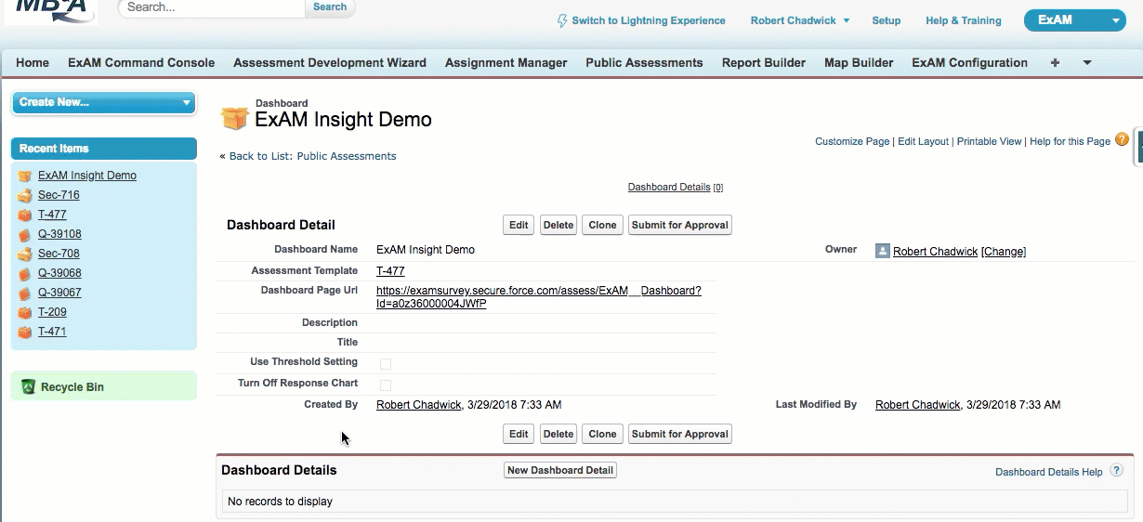This screenshot has height=522, width=1143.
Task: Click the bottom Delete button
Action: click(x=558, y=434)
